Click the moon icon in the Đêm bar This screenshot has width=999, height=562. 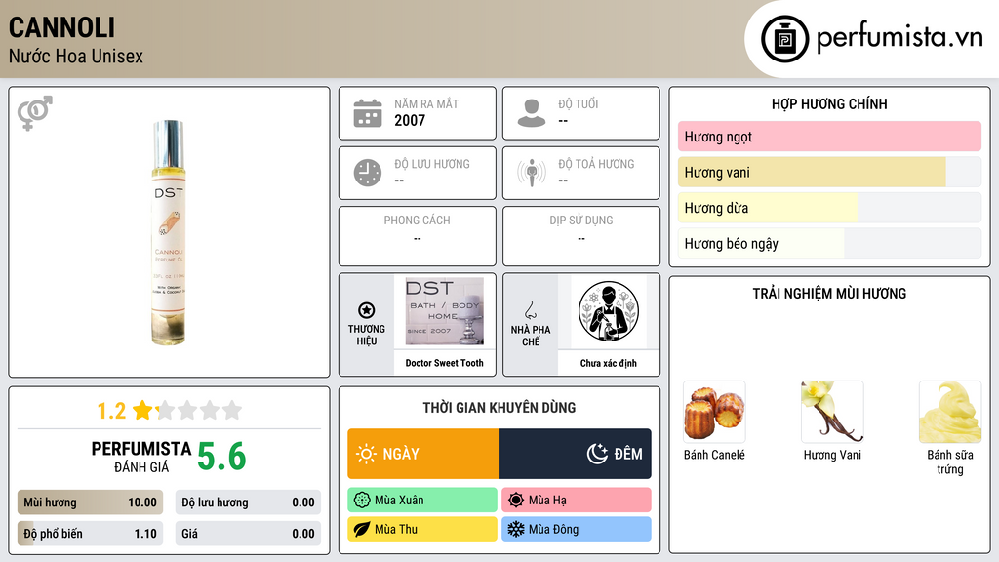click(x=597, y=454)
